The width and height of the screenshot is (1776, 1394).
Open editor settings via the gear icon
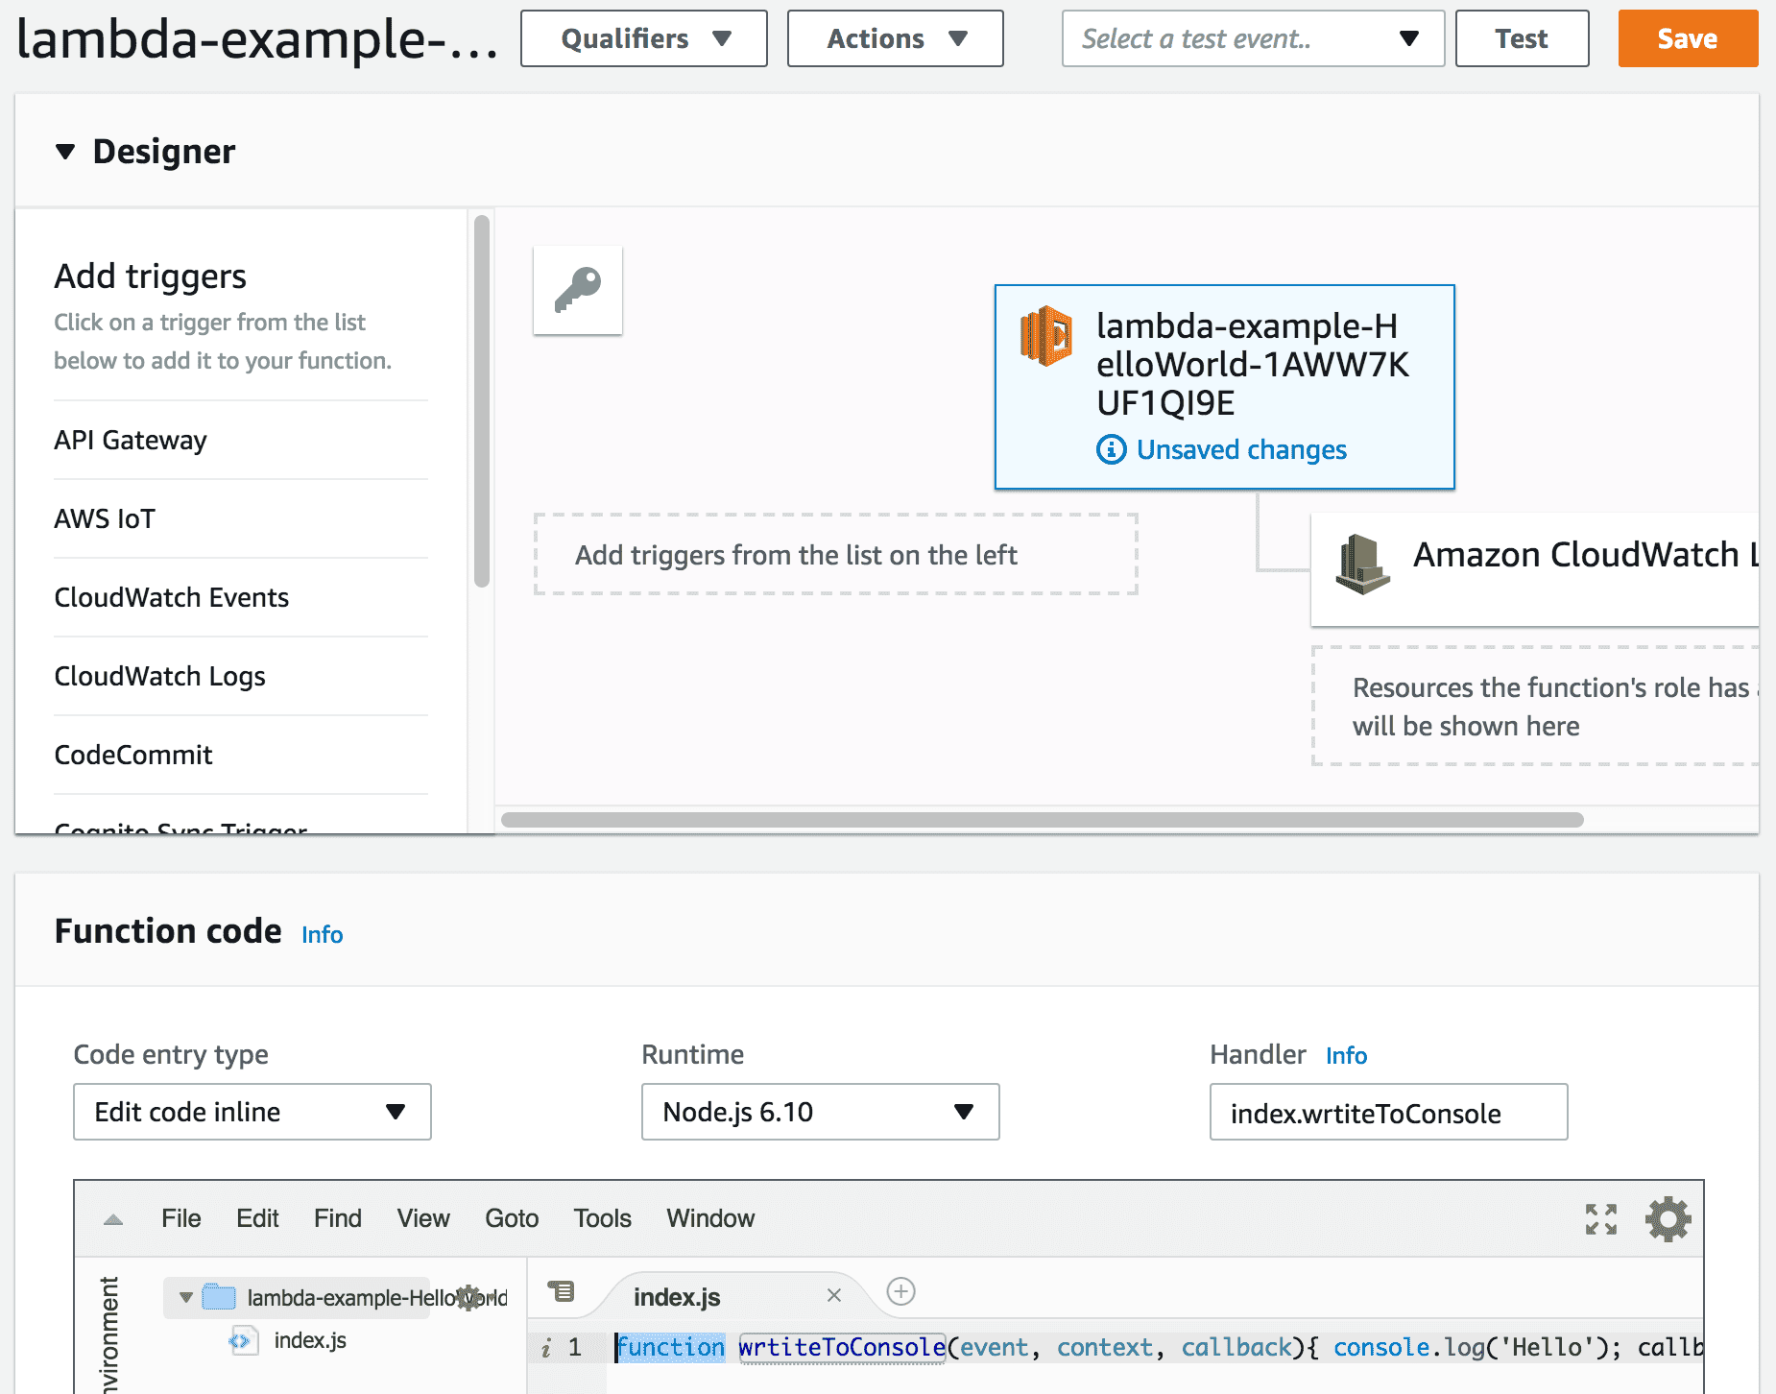[x=1668, y=1218]
